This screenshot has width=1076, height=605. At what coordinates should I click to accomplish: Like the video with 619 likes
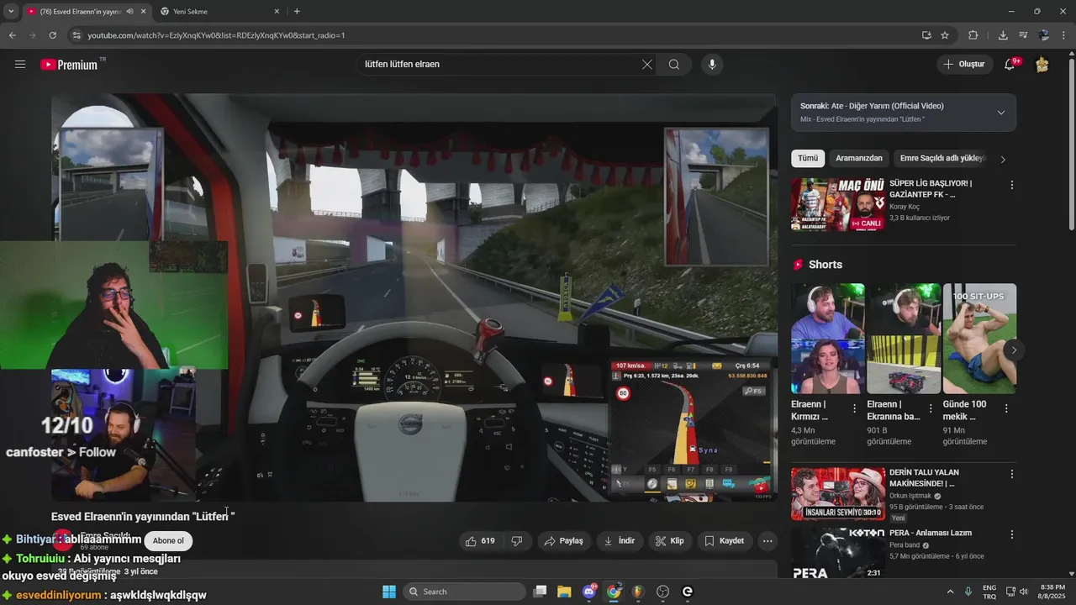click(480, 541)
